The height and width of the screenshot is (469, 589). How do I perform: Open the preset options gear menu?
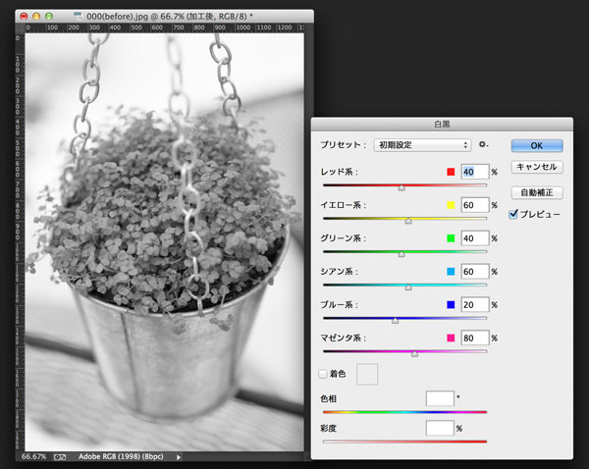tap(483, 144)
